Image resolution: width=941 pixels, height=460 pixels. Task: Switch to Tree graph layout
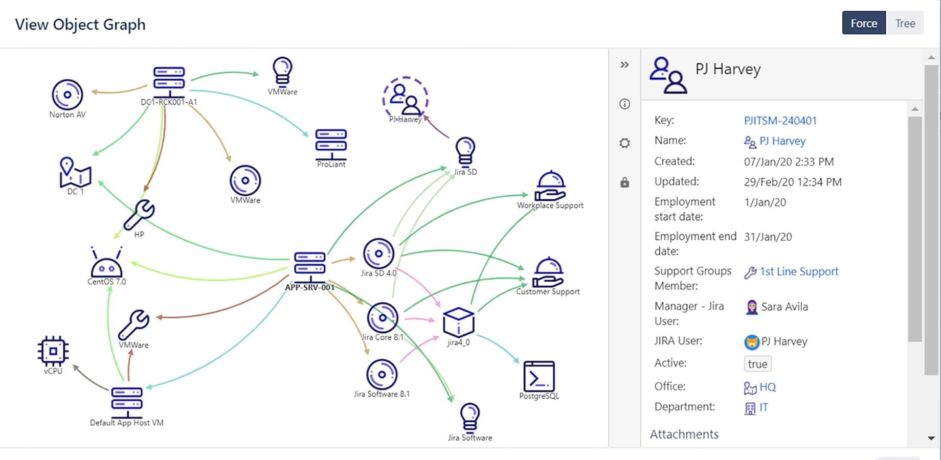coord(905,23)
